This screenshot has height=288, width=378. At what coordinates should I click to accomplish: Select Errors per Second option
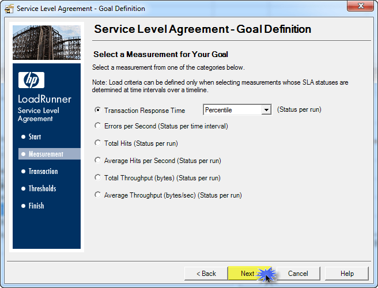point(97,126)
